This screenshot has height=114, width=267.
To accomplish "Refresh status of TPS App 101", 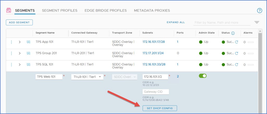I will (236, 42).
